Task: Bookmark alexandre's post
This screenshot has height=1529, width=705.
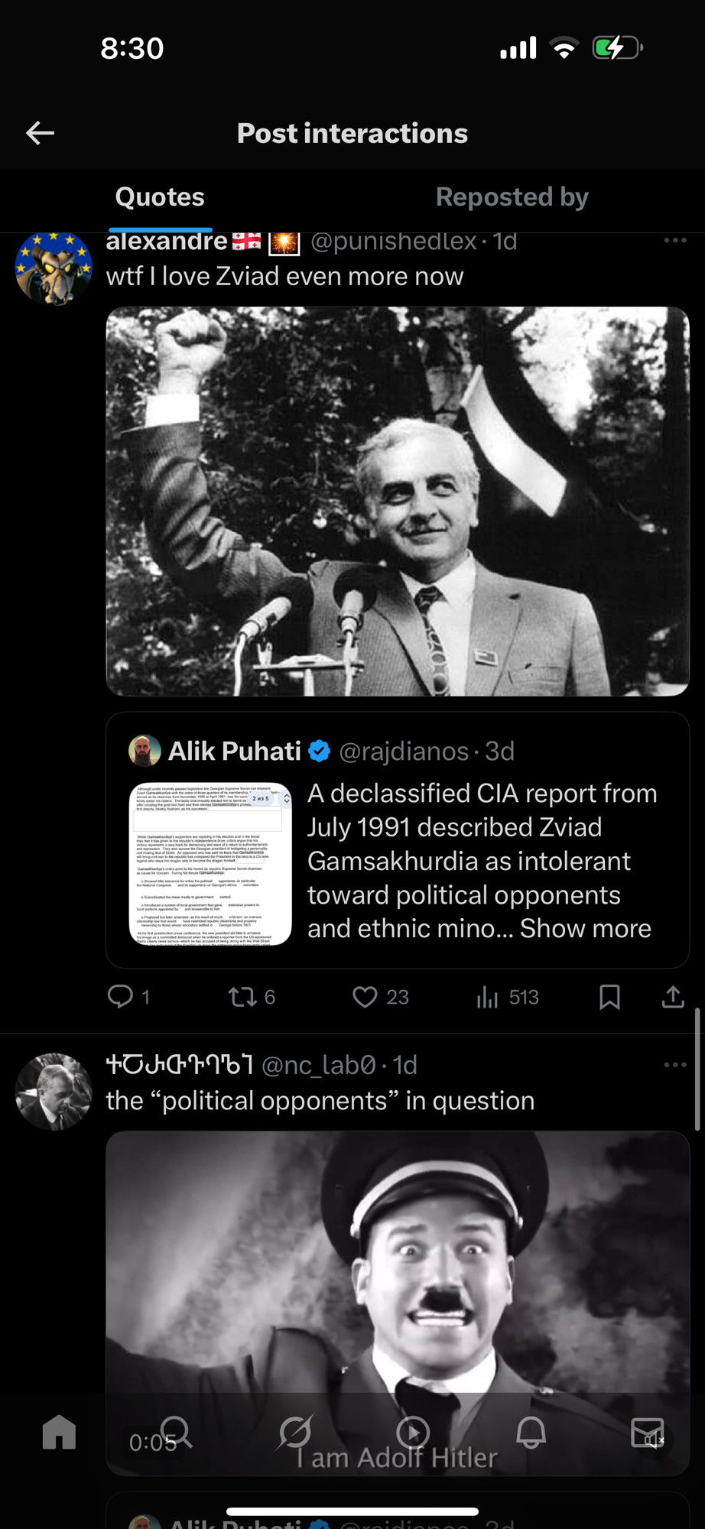Action: tap(609, 997)
